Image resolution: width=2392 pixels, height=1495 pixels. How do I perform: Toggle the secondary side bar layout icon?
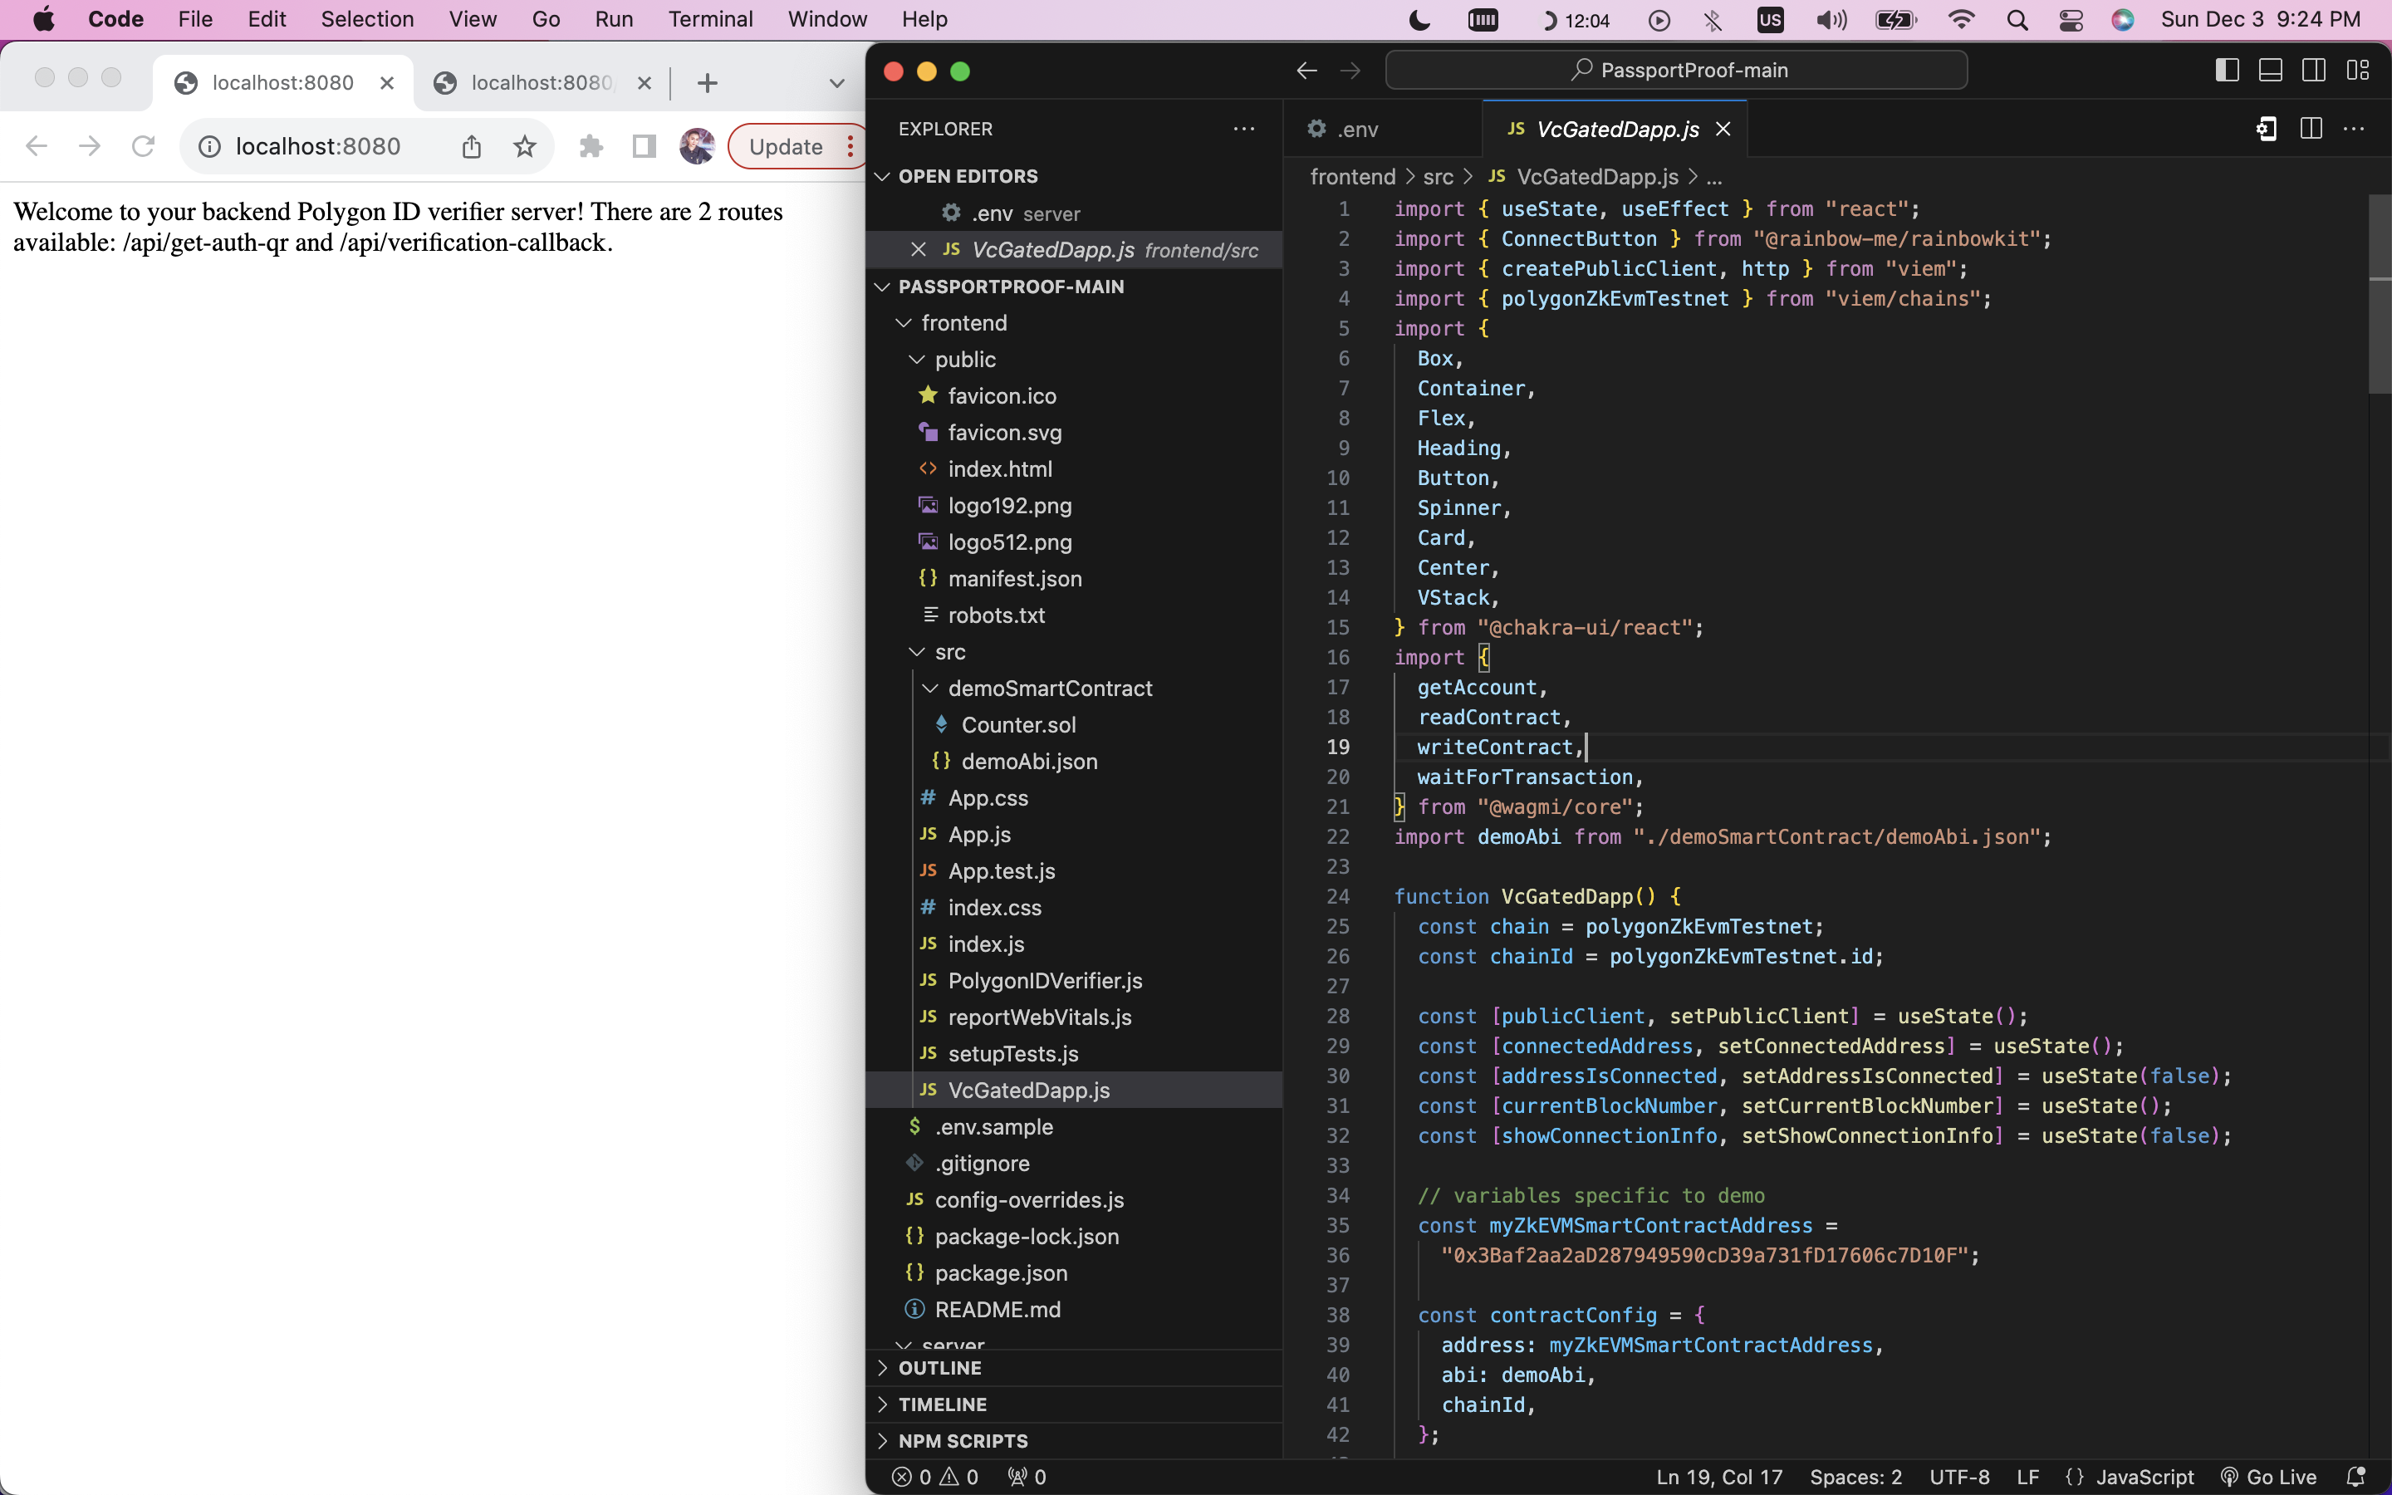2313,71
